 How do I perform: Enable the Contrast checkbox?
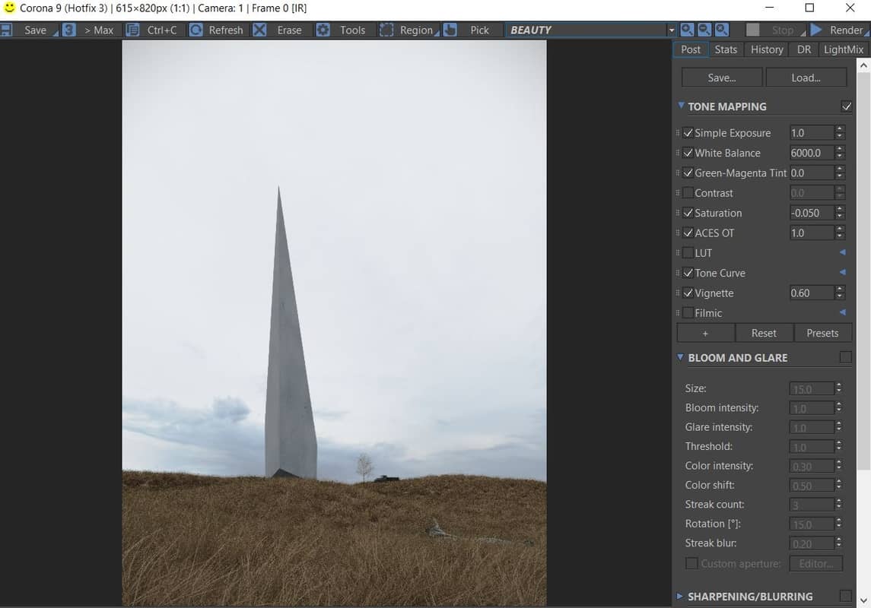[x=688, y=193]
